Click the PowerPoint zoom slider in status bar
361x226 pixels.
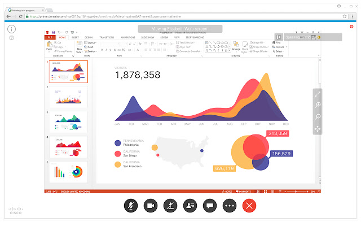coord(296,192)
